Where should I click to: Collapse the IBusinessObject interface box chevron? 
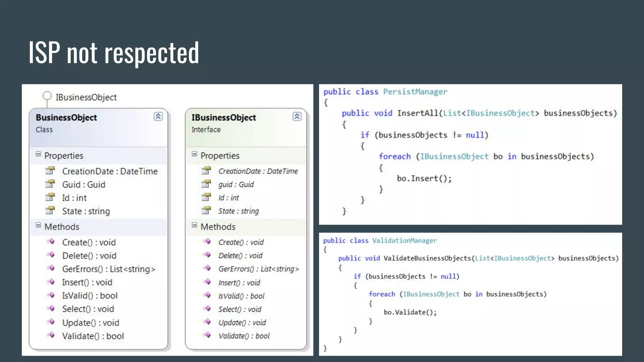[297, 117]
